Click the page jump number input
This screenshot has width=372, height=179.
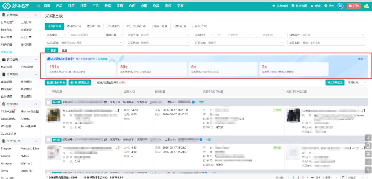pyautogui.click(x=336, y=177)
